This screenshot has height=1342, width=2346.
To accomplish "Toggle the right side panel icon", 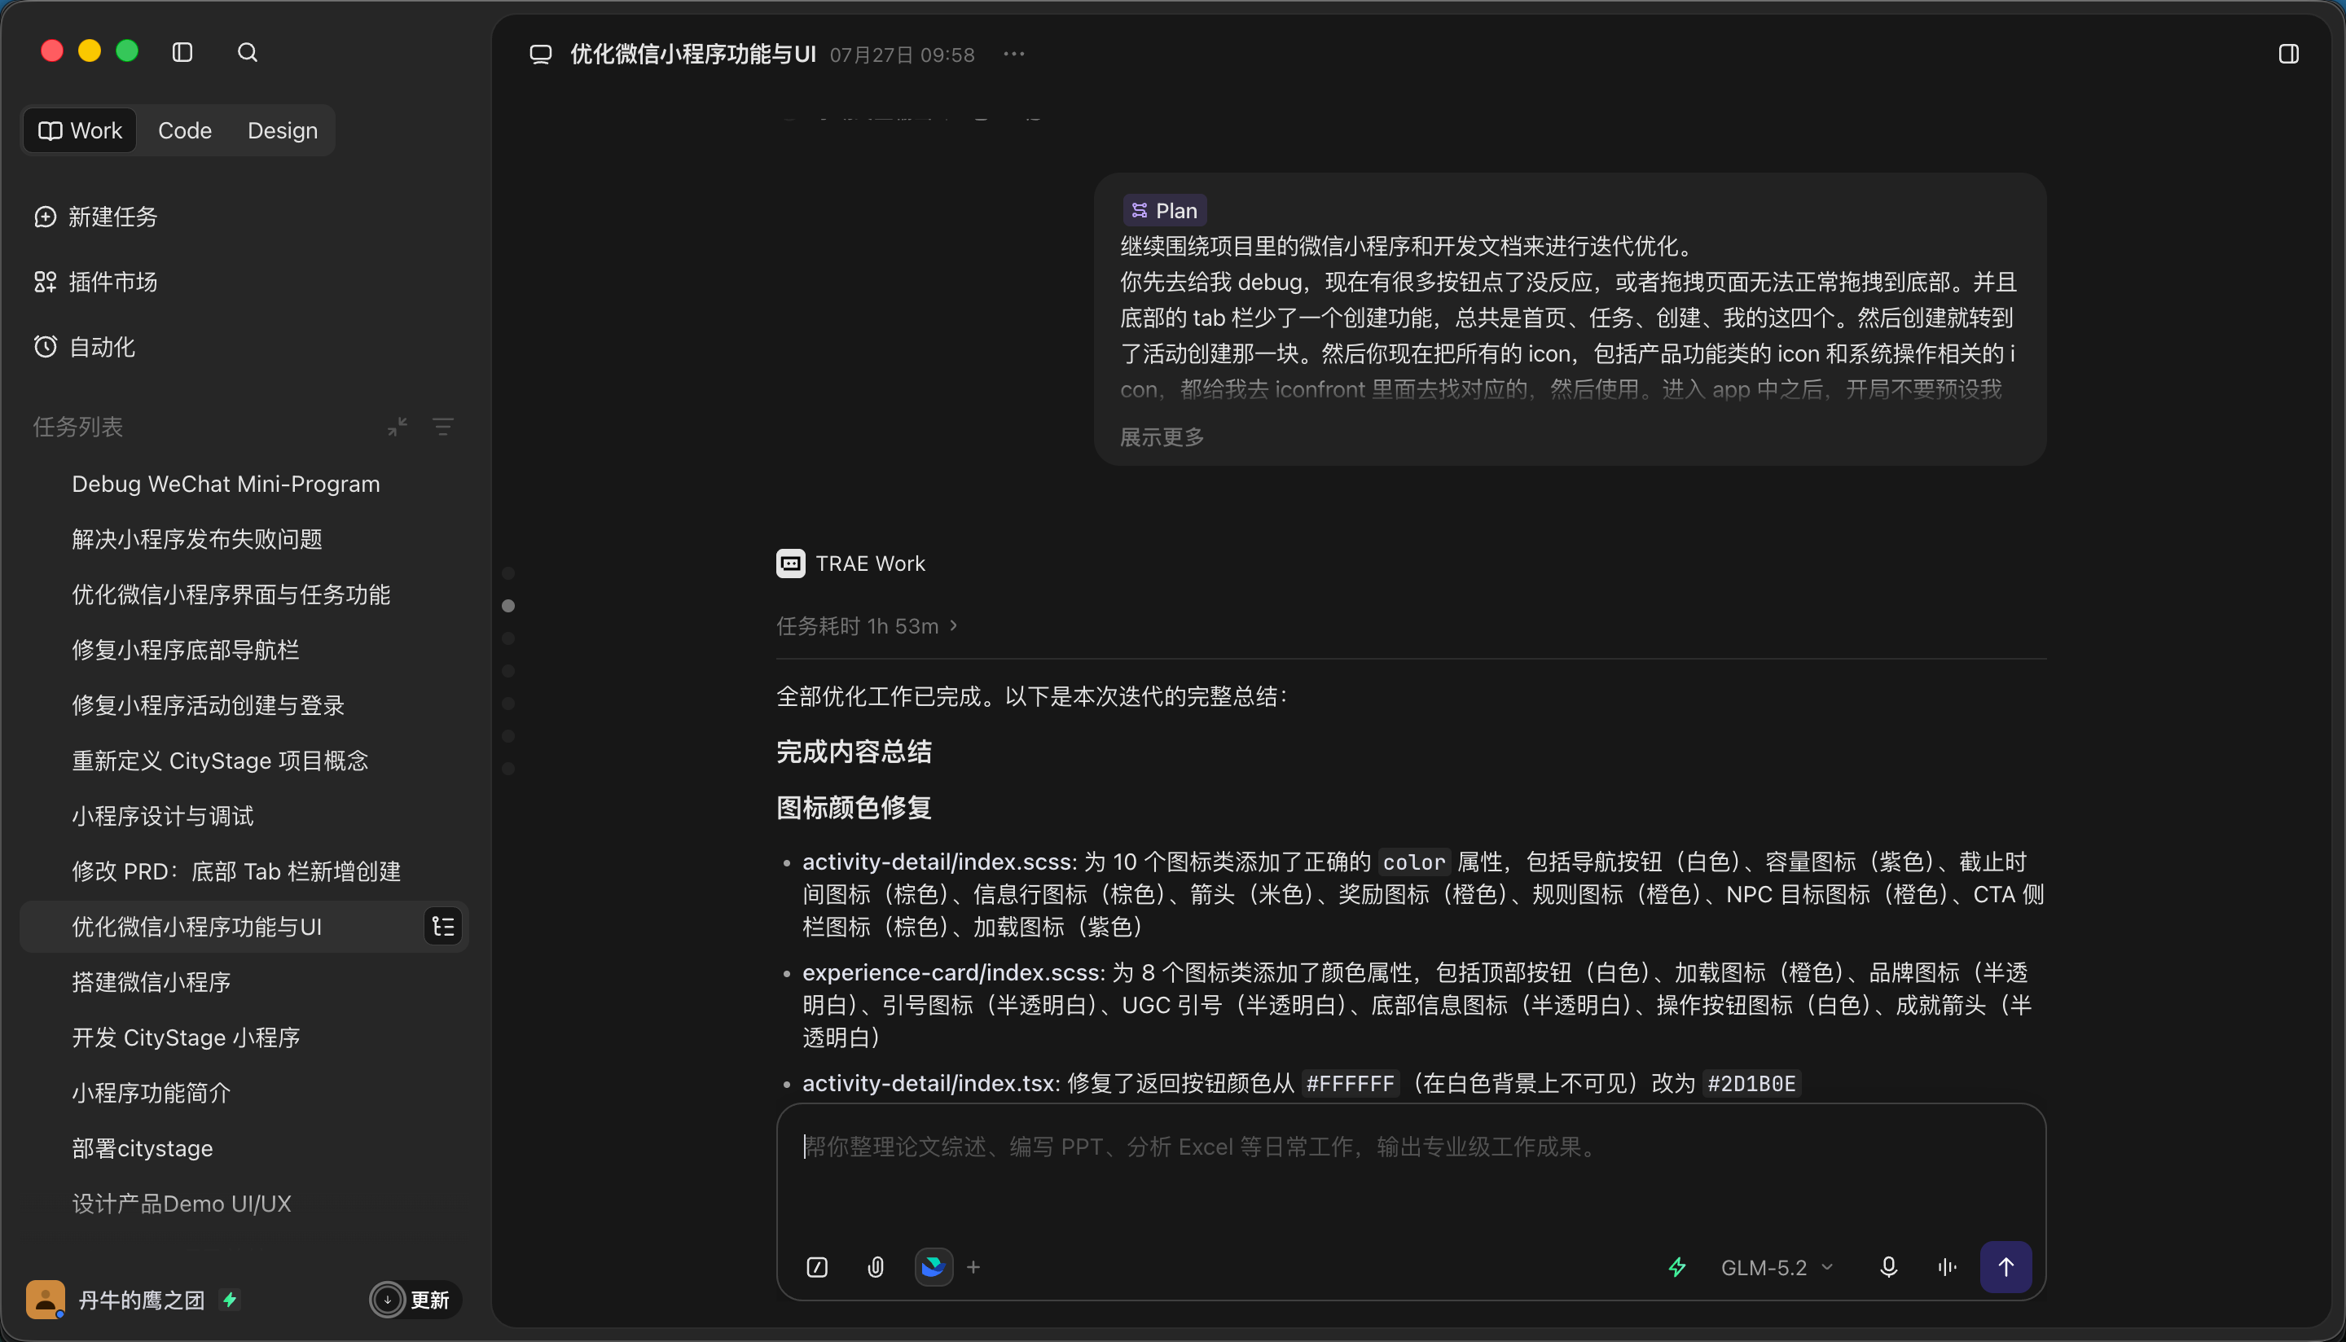I will tap(2288, 55).
